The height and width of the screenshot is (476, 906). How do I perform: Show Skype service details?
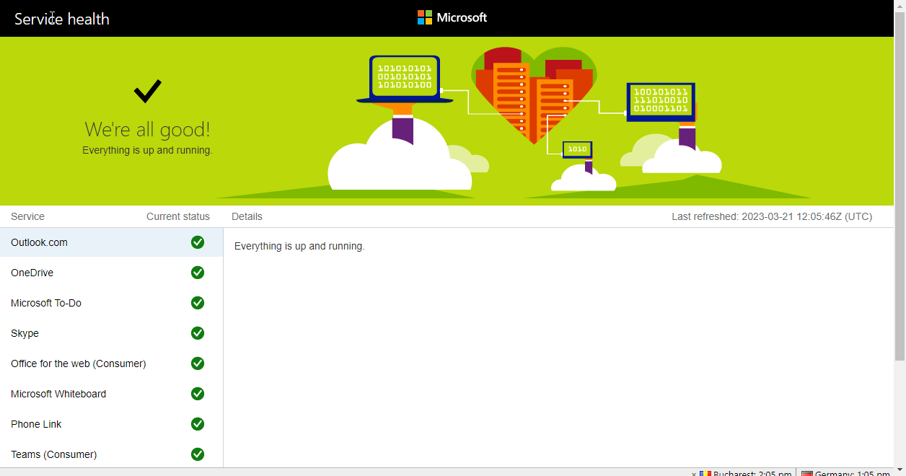click(112, 333)
